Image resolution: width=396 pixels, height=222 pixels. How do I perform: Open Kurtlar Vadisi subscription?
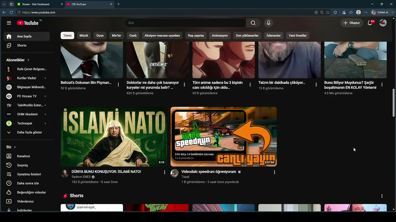tap(27, 78)
